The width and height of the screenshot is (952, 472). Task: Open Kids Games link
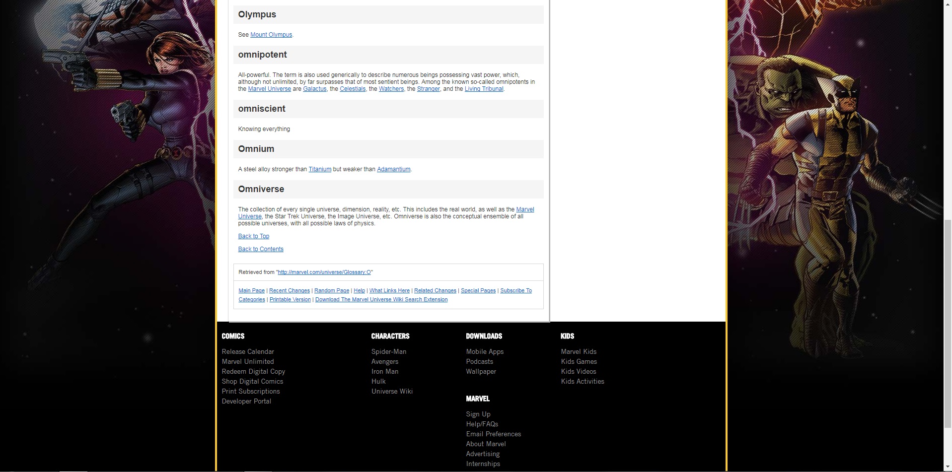tap(579, 361)
